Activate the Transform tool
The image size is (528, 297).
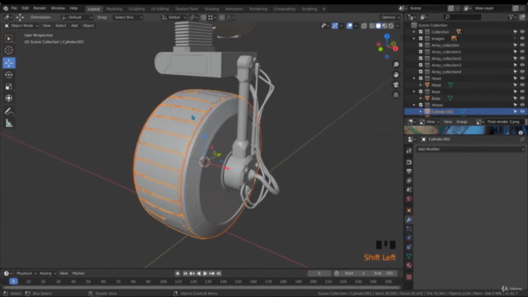coord(9,98)
